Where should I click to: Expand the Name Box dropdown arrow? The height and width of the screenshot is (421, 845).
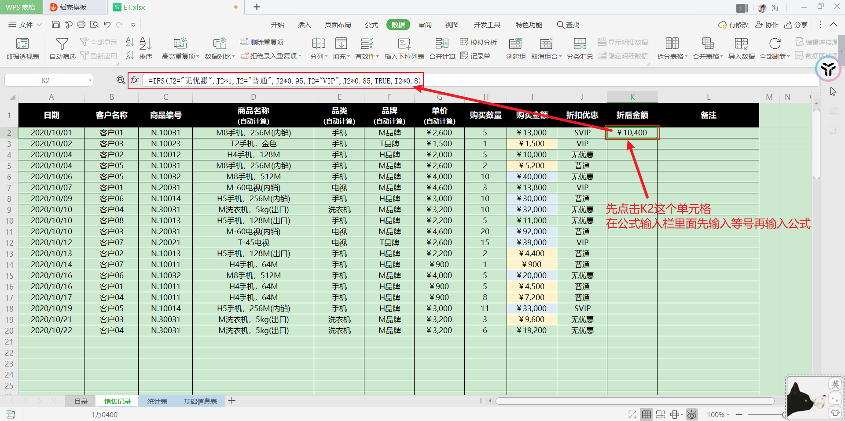coord(90,80)
